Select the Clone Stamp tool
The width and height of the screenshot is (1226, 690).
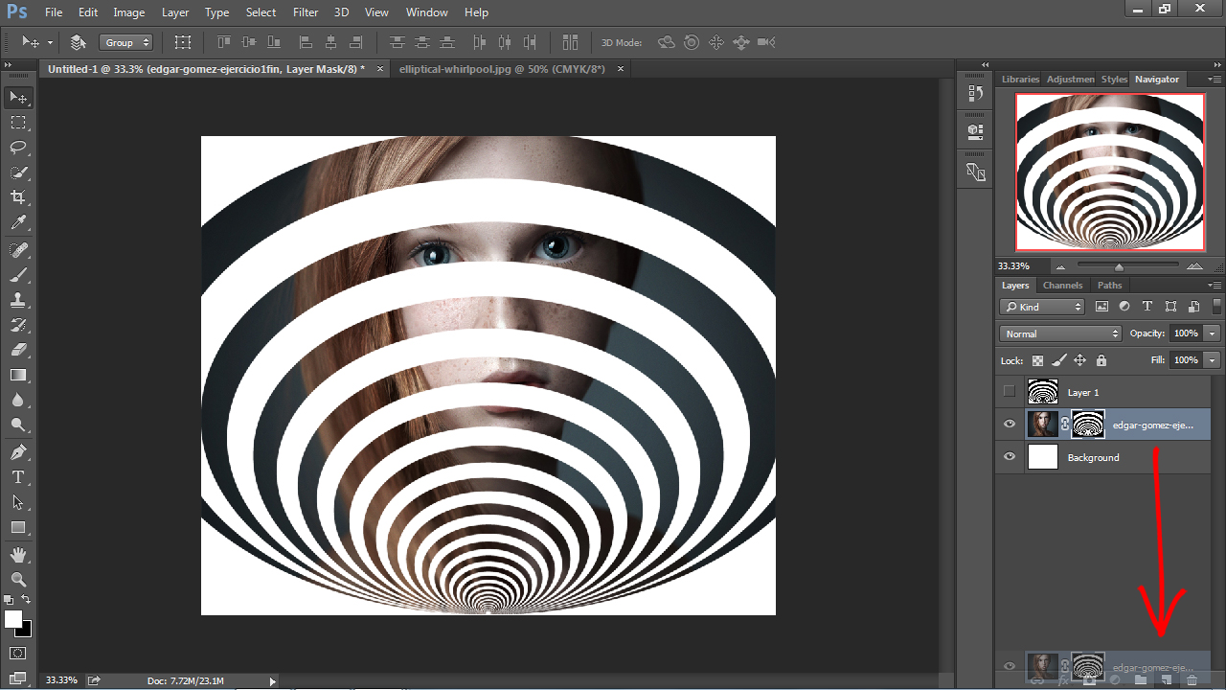tap(18, 300)
